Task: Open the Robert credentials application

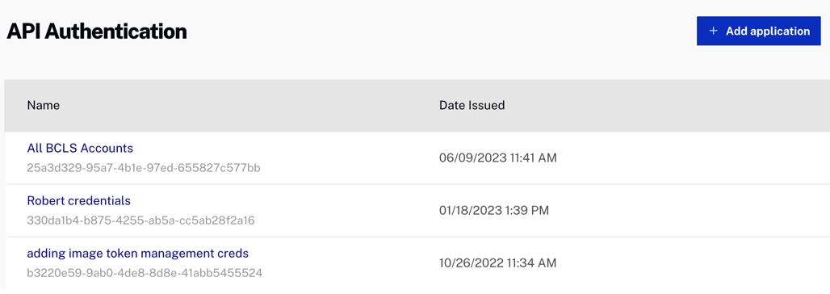Action: click(x=79, y=201)
